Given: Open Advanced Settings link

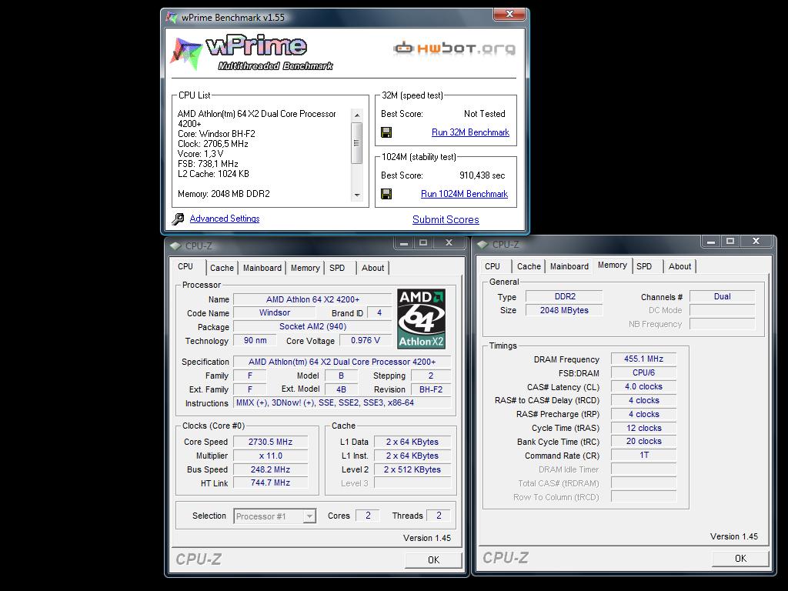Looking at the screenshot, I should [x=225, y=219].
